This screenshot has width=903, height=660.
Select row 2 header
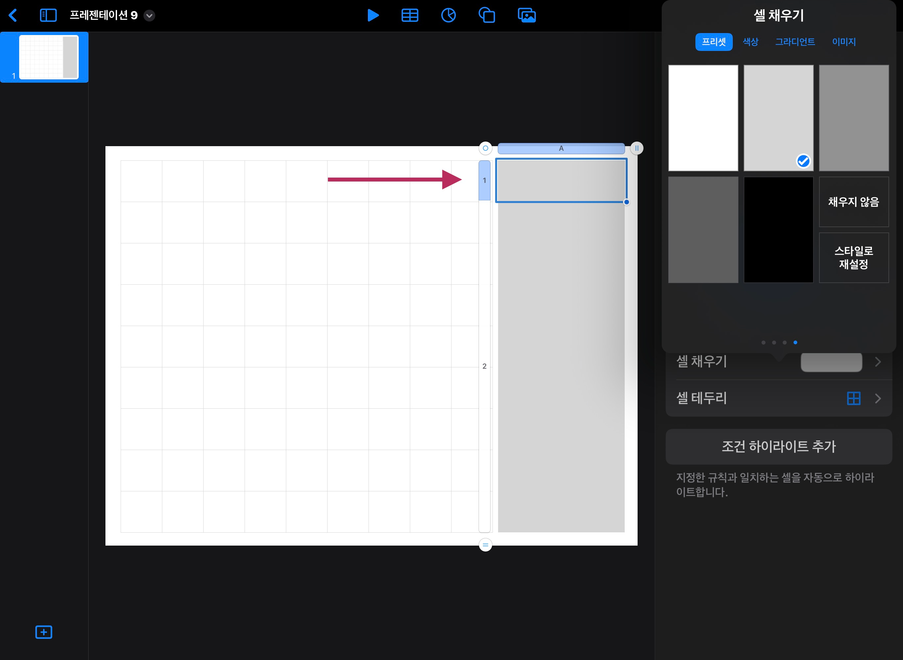[x=485, y=366]
